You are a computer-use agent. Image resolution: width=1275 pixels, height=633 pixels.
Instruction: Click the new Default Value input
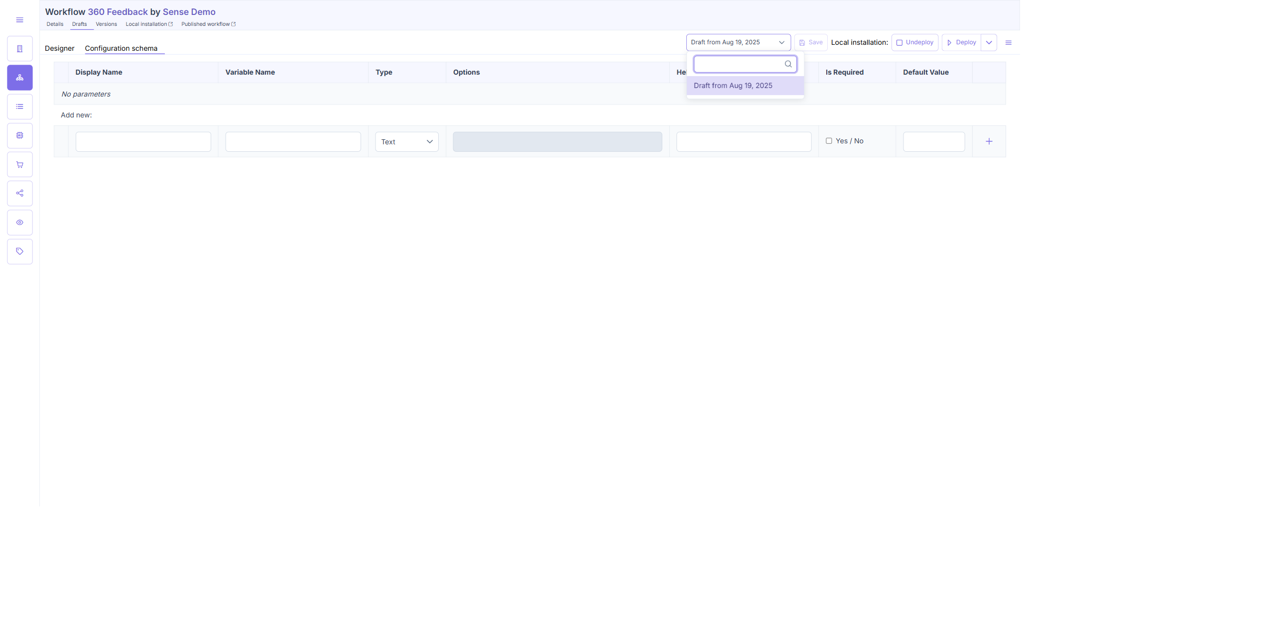pyautogui.click(x=934, y=142)
